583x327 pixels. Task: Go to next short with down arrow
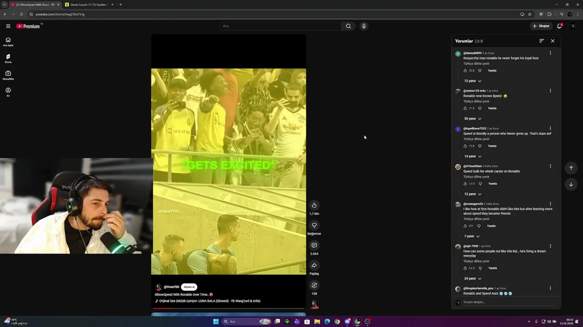(x=571, y=184)
